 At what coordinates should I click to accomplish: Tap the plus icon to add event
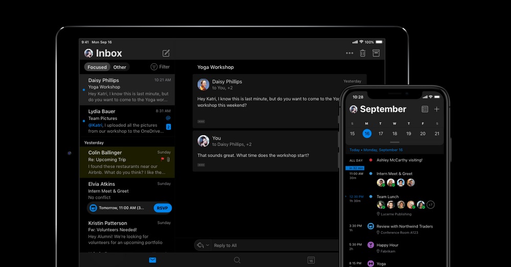click(x=437, y=109)
